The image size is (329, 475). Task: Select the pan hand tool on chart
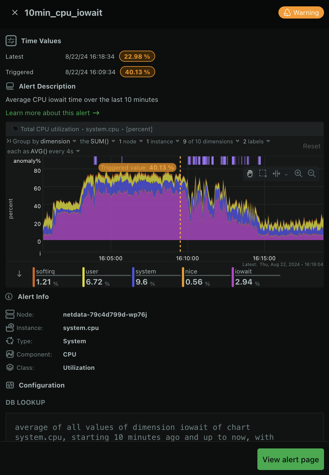click(250, 174)
